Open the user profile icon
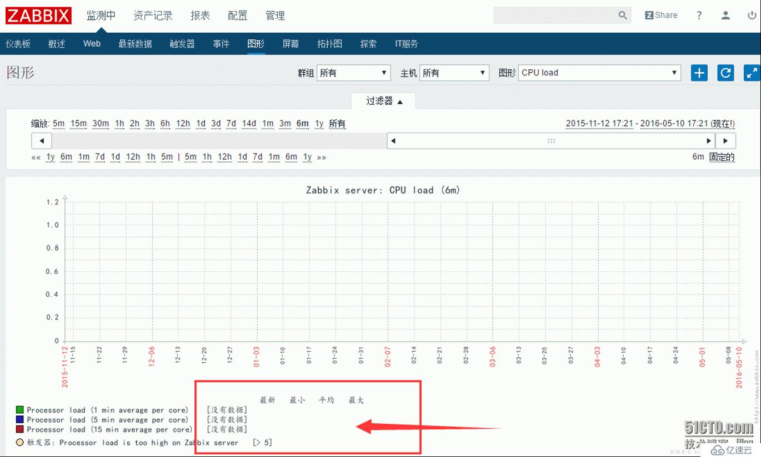The image size is (761, 457). coord(725,16)
